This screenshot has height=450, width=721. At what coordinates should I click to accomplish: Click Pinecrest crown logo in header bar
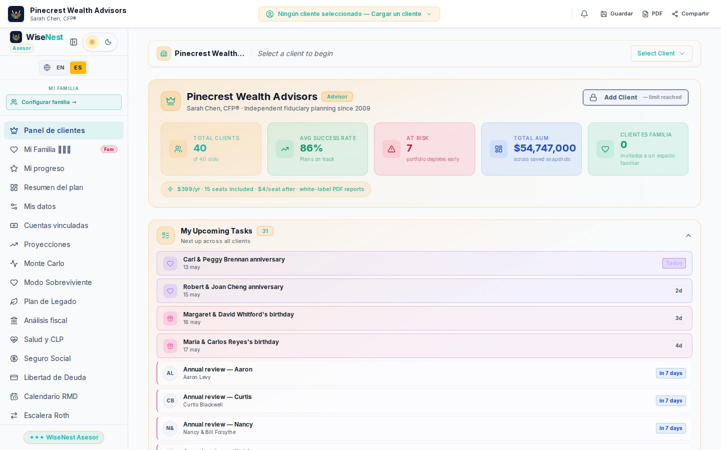[16, 14]
